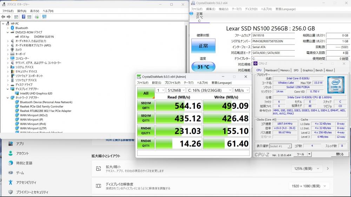The image size is (351, 197).
Task: Open 機能(U) menu in CrystalDiskInfo
Action: (x=223, y=9)
